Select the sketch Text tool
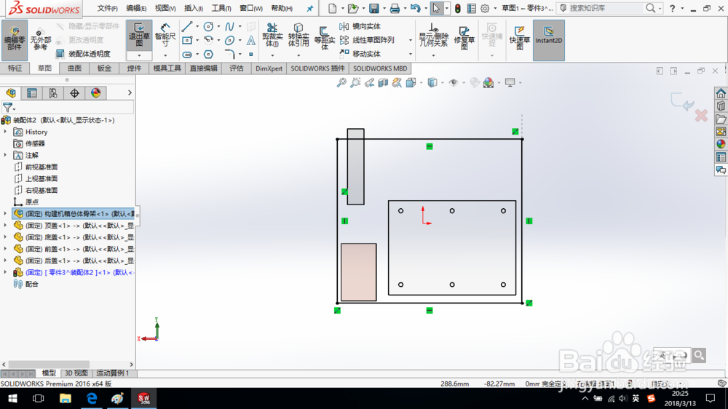This screenshot has width=728, height=409. click(x=250, y=40)
